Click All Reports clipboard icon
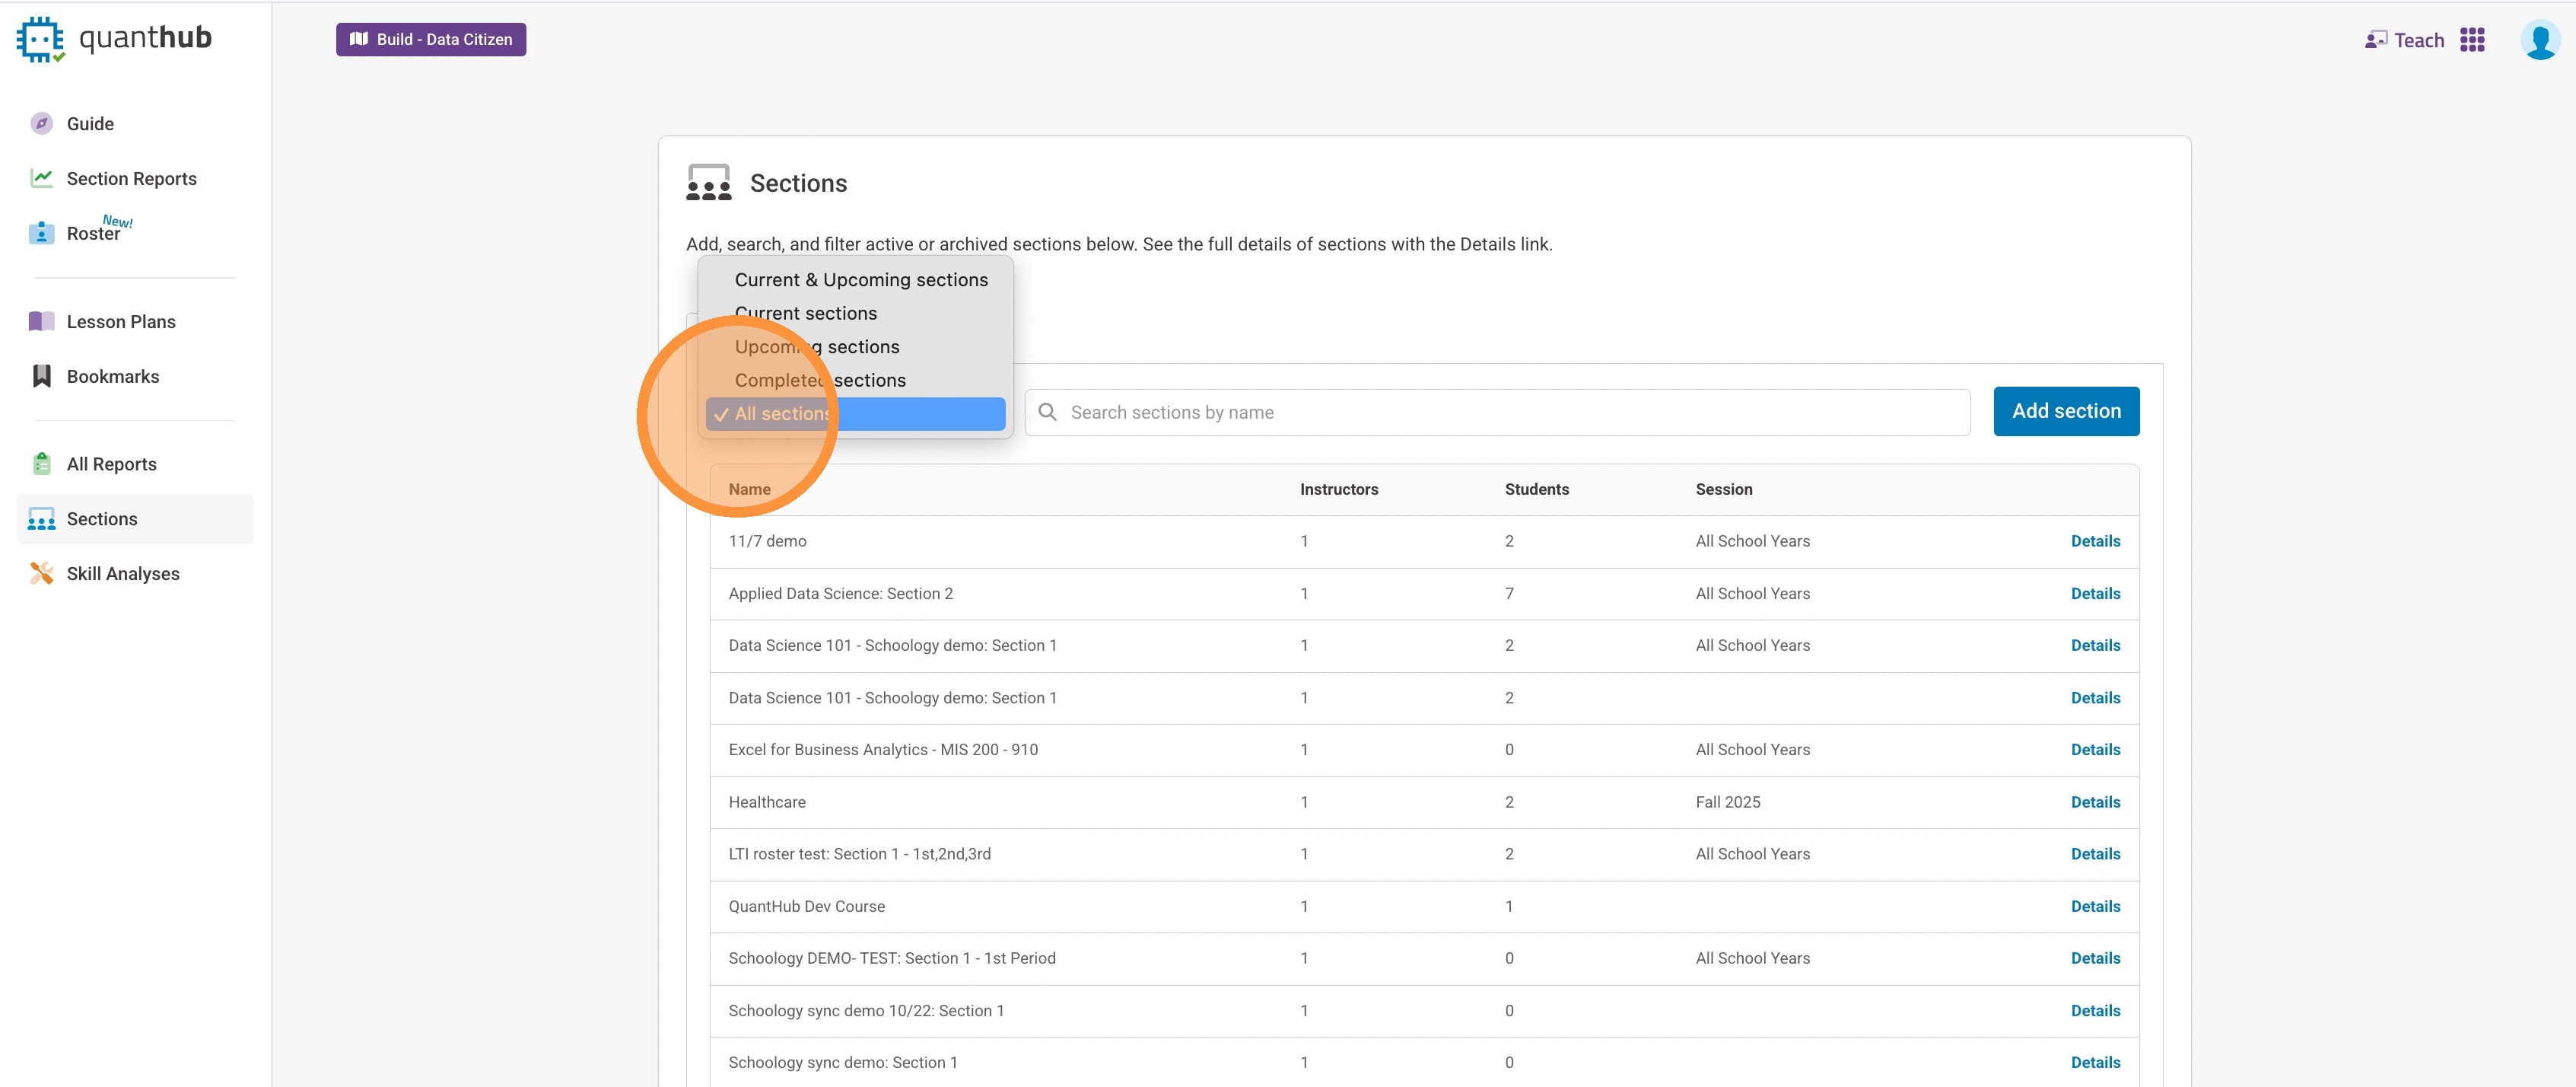Image resolution: width=2576 pixels, height=1087 pixels. (x=41, y=464)
